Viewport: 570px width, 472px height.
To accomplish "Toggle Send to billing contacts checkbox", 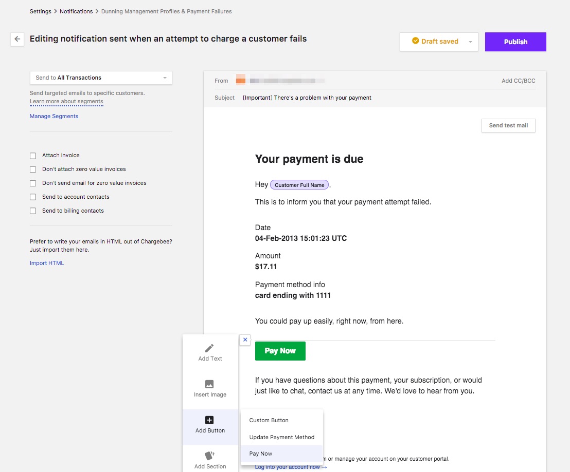I will [33, 211].
